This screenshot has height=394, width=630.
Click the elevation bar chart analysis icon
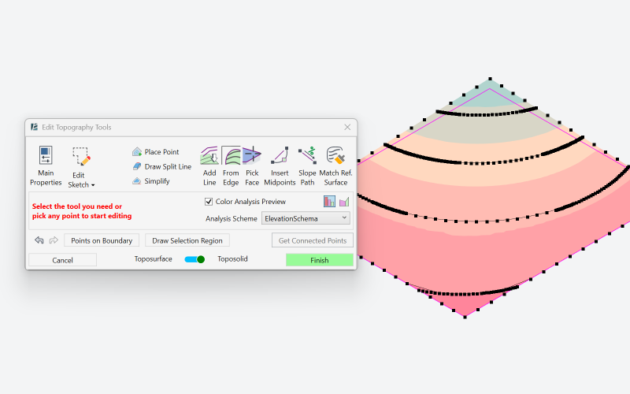click(329, 202)
